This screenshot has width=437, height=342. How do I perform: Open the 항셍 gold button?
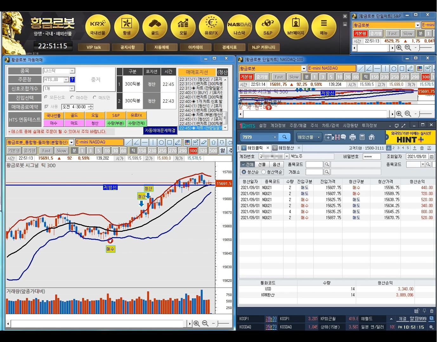[127, 27]
